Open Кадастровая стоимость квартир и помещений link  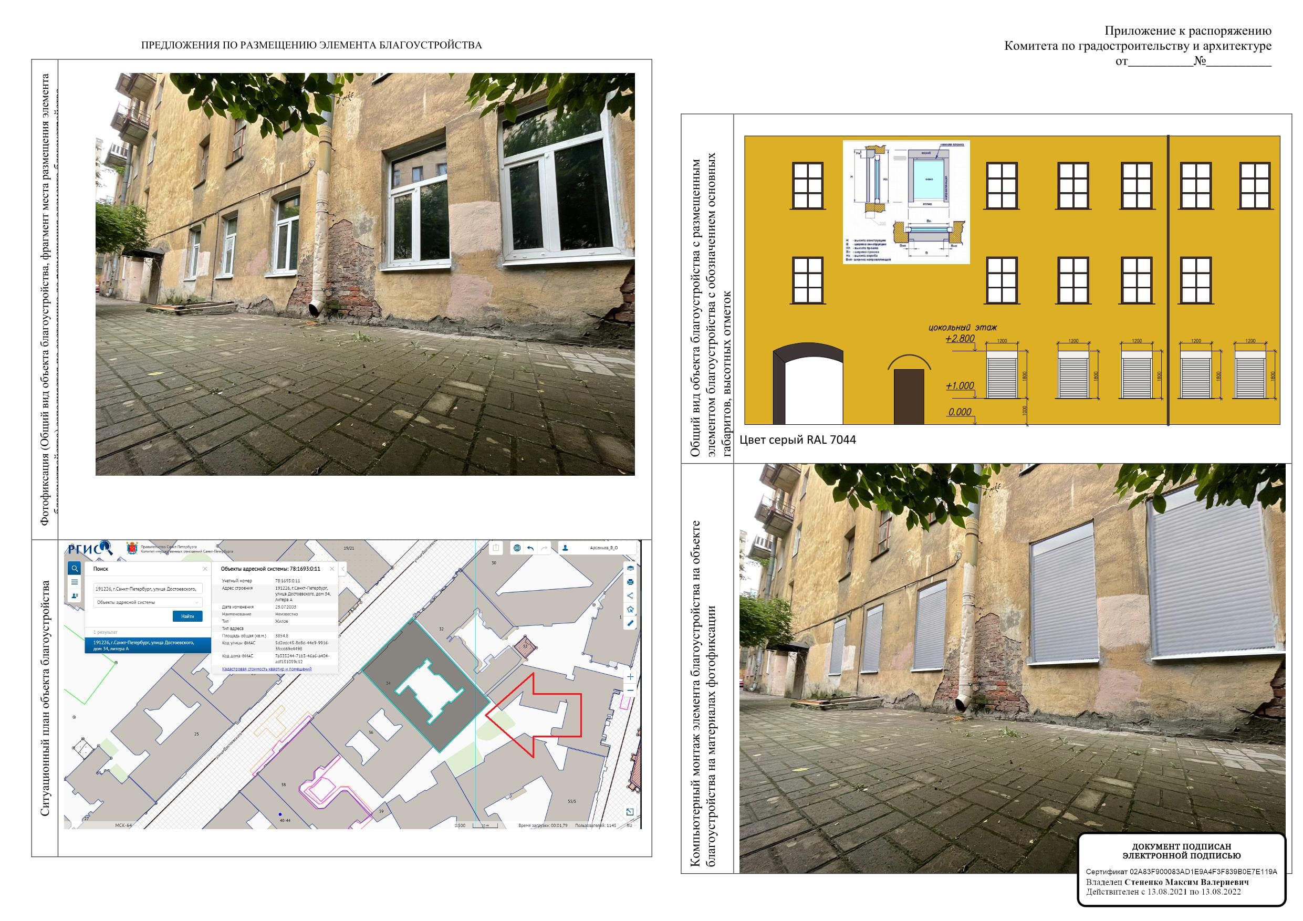[267, 669]
